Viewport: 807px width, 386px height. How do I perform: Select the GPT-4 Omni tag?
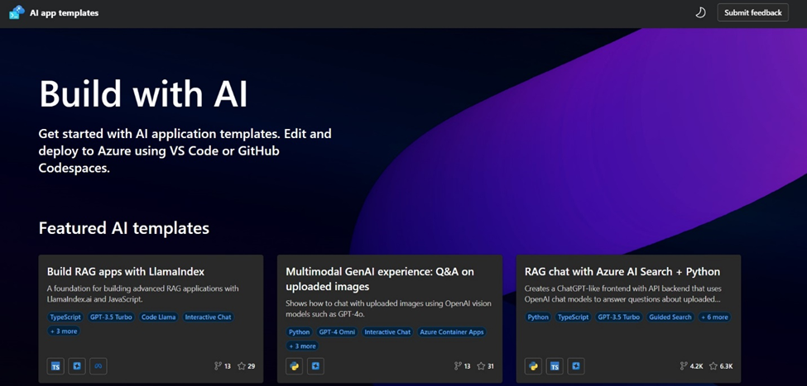[337, 332]
